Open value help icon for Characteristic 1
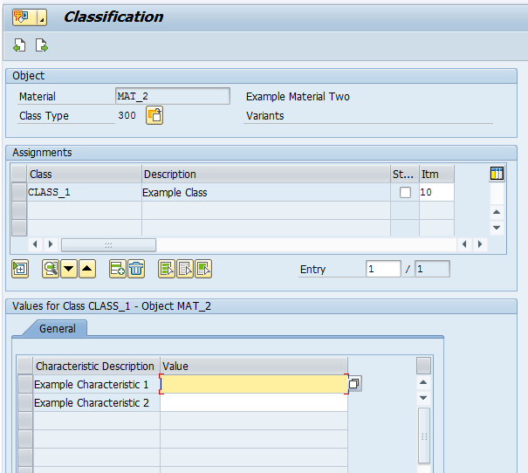 (x=354, y=383)
